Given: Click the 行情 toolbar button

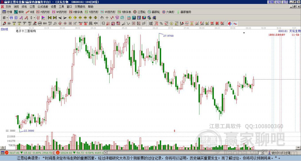Looking at the screenshot, I should [7, 12].
